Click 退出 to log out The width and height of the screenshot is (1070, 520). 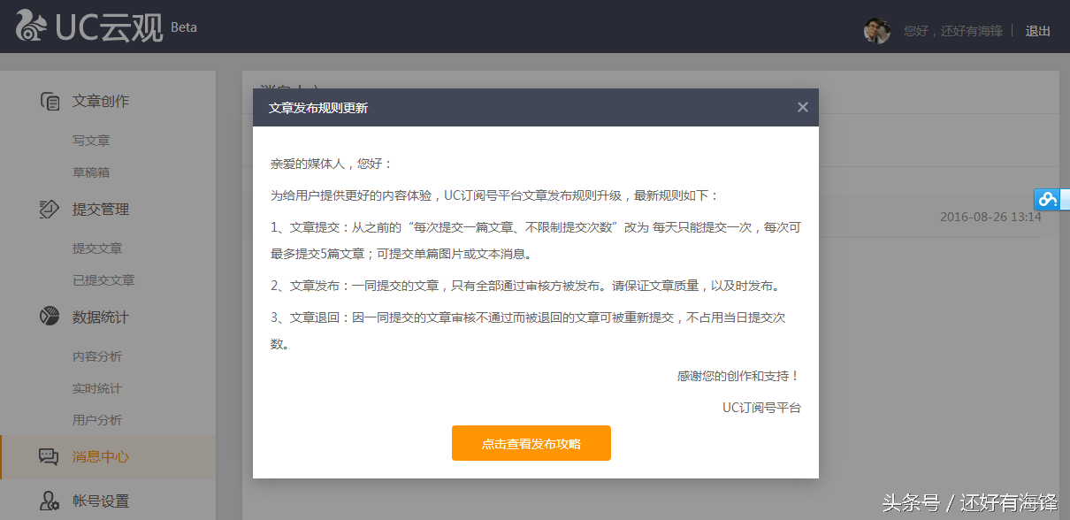[x=1036, y=31]
